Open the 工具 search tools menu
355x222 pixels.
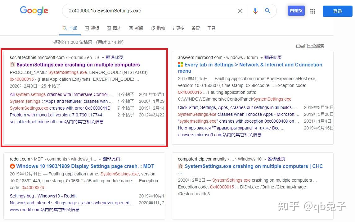[x=211, y=28]
